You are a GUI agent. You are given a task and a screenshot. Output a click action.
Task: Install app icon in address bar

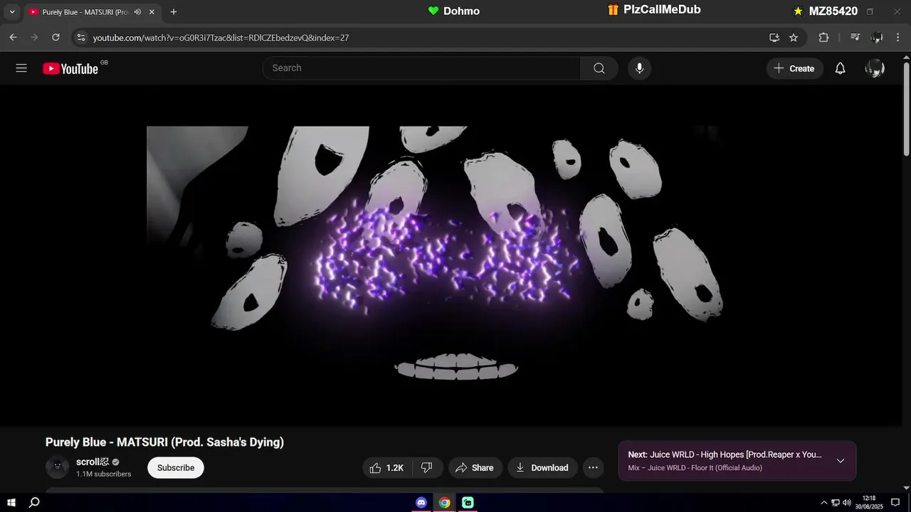774,38
